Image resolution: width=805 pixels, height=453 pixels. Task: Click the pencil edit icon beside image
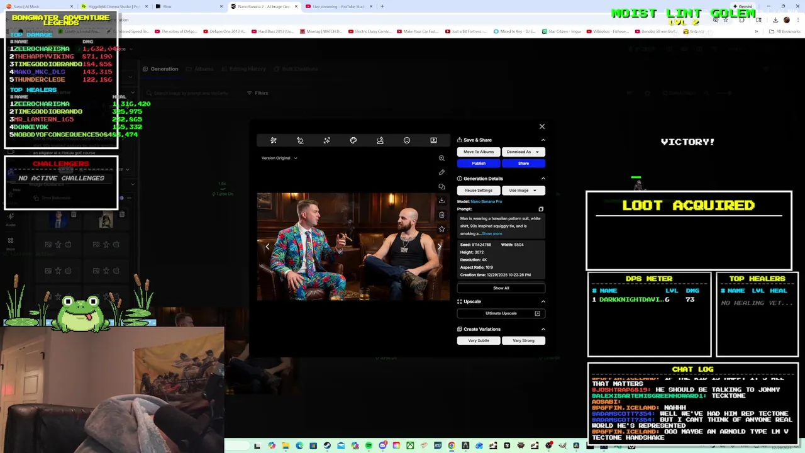(441, 172)
